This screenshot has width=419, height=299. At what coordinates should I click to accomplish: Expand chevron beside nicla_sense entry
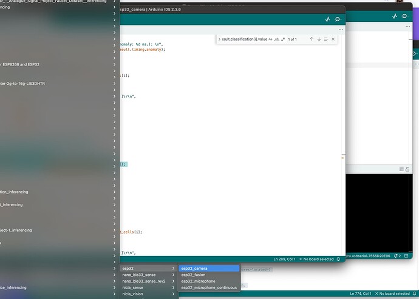click(173, 287)
